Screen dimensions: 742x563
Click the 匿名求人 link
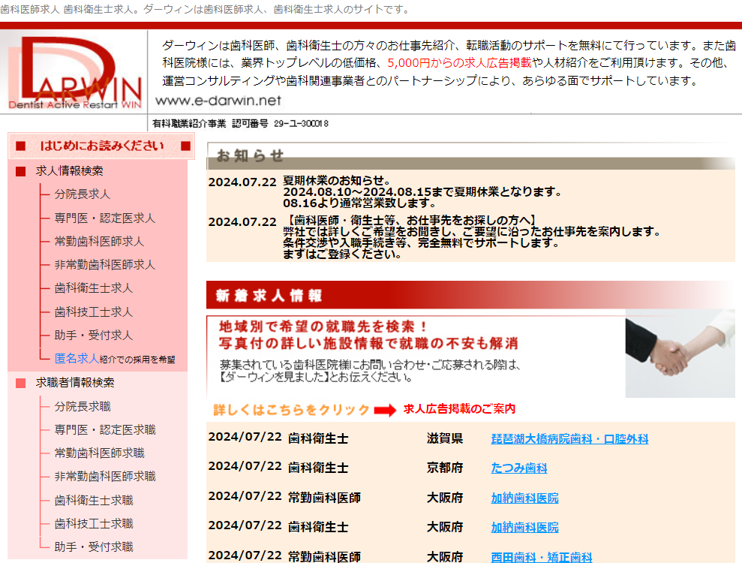77,358
